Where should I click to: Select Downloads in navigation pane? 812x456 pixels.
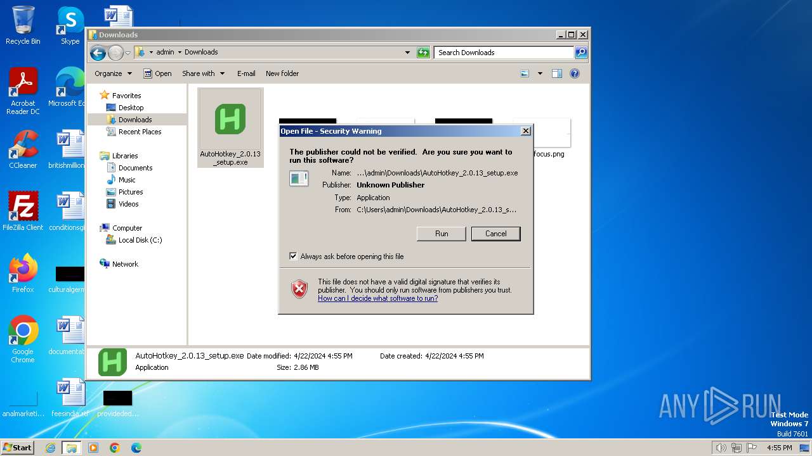[135, 120]
